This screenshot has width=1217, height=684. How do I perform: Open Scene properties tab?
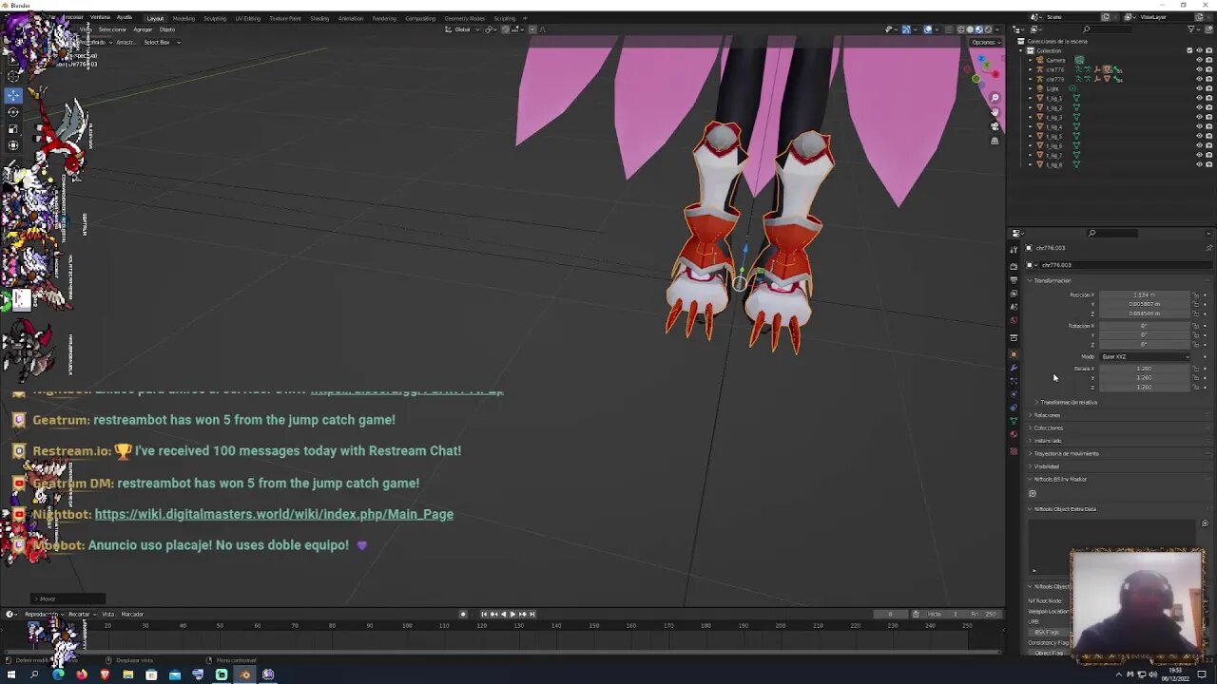[1014, 307]
